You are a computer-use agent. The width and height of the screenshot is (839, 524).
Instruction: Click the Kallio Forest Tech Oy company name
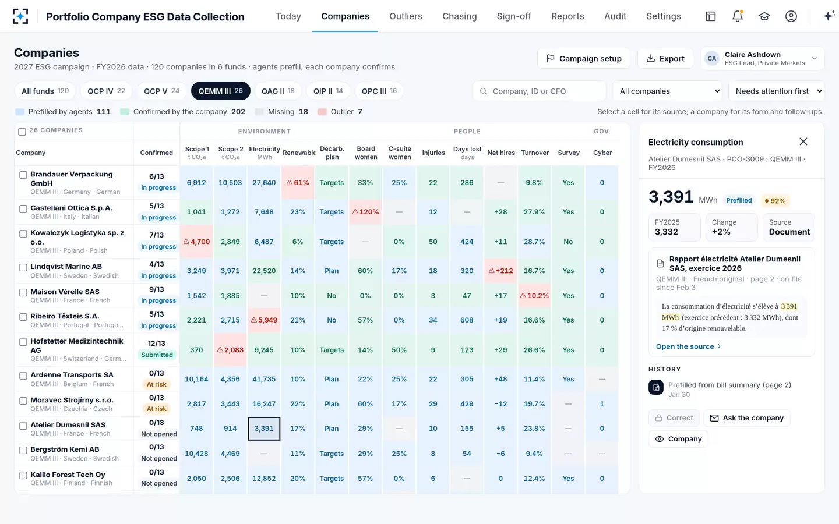pos(68,475)
